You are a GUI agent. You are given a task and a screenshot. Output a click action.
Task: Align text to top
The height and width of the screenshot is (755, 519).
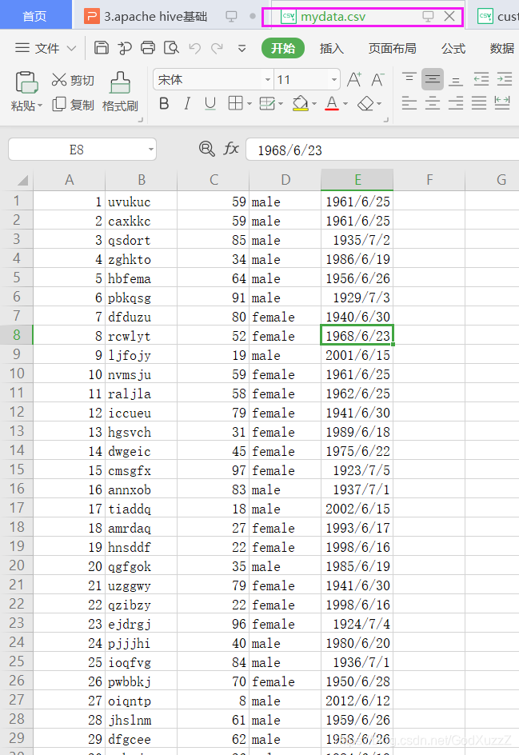coord(409,78)
